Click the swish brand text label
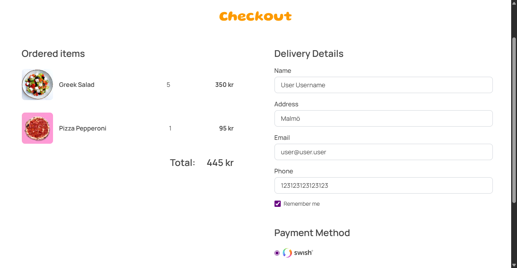The image size is (517, 268). 303,253
